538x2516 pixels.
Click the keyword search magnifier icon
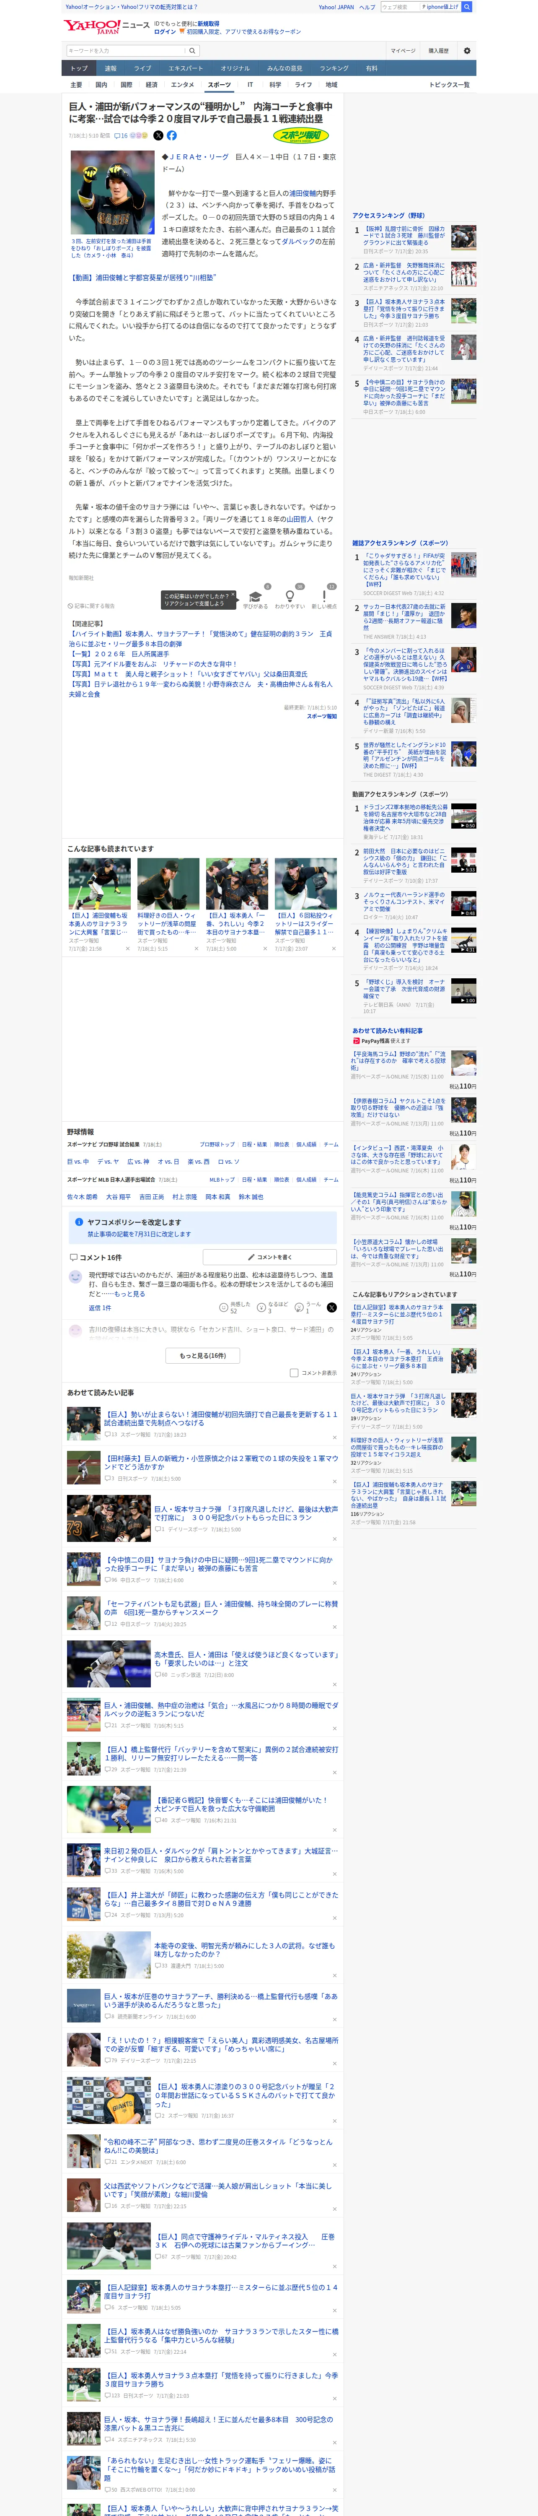coord(192,51)
